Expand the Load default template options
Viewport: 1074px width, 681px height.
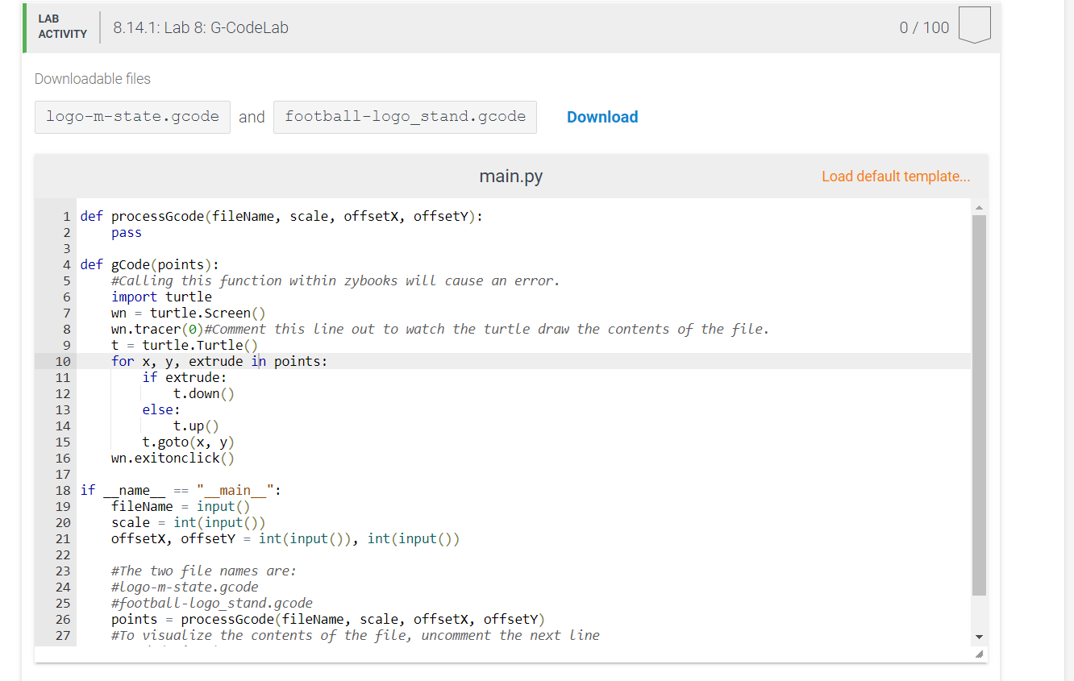896,176
